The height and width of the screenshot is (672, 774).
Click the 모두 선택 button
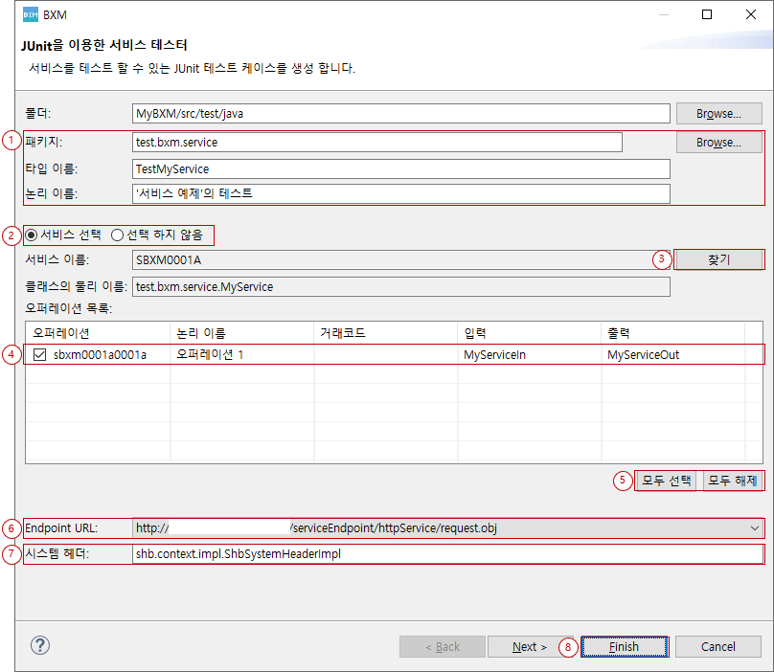pos(666,482)
